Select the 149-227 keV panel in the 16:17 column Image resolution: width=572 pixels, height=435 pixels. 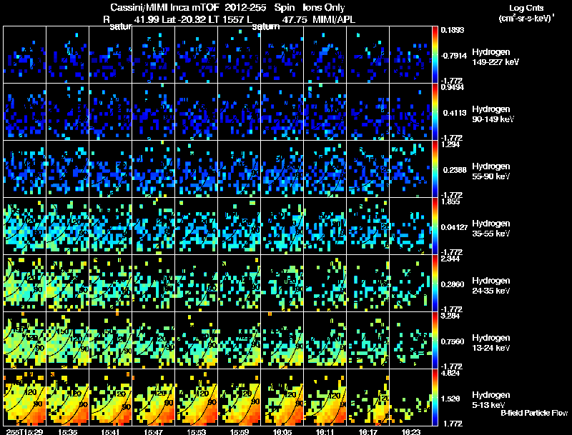tap(368, 54)
